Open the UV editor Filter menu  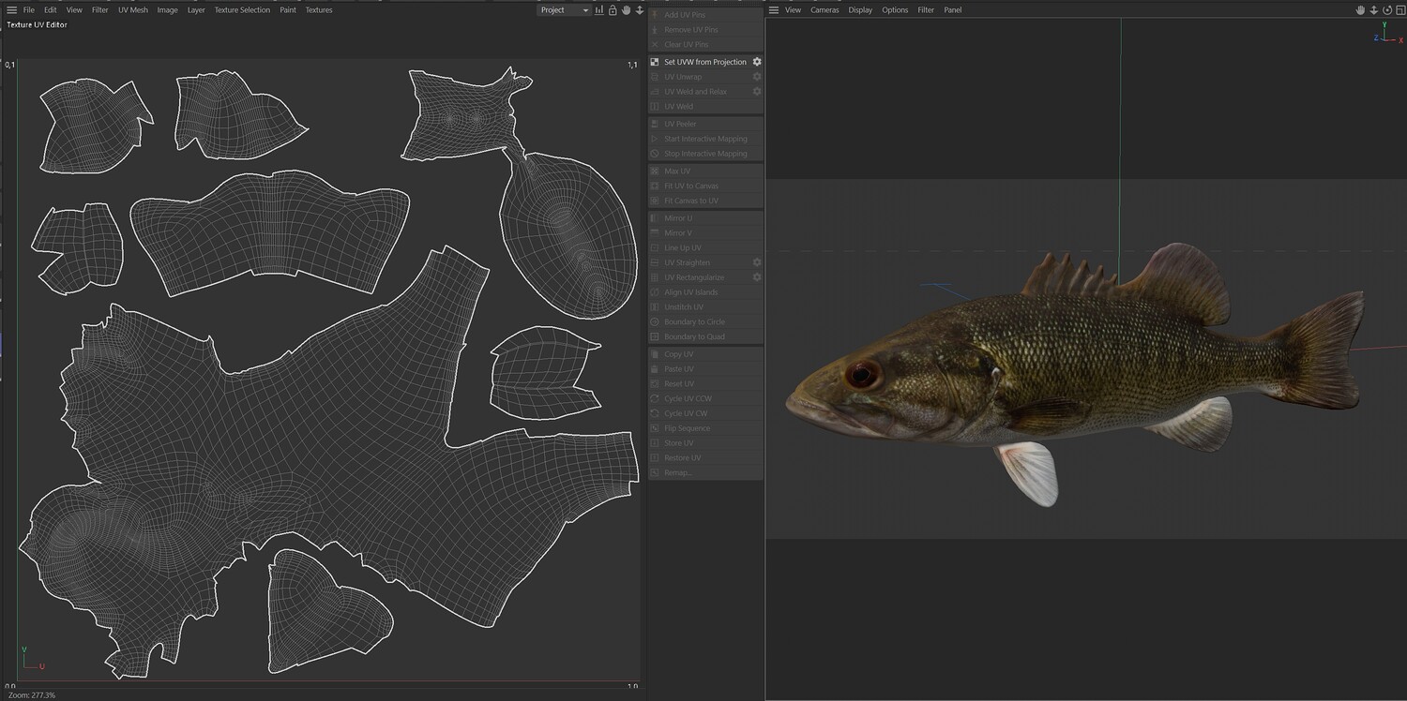(100, 10)
